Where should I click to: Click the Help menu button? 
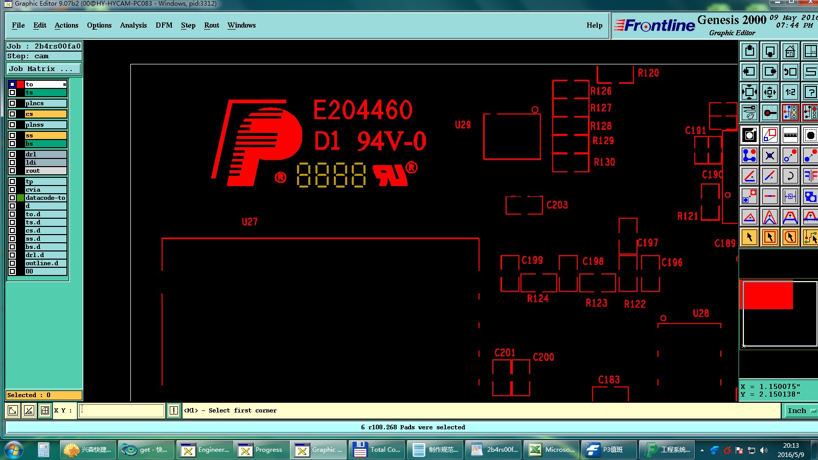point(595,25)
